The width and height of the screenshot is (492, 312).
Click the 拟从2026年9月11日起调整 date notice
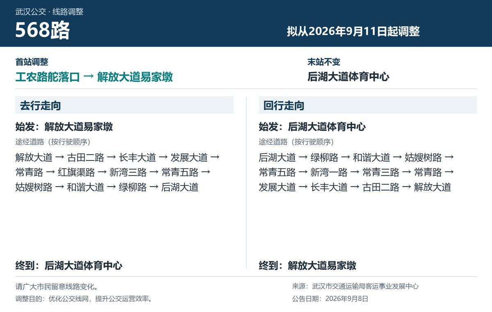(x=353, y=32)
